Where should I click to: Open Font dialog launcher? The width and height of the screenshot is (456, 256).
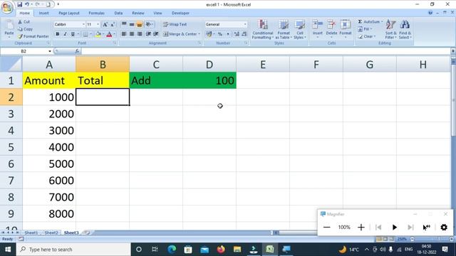tap(115, 43)
